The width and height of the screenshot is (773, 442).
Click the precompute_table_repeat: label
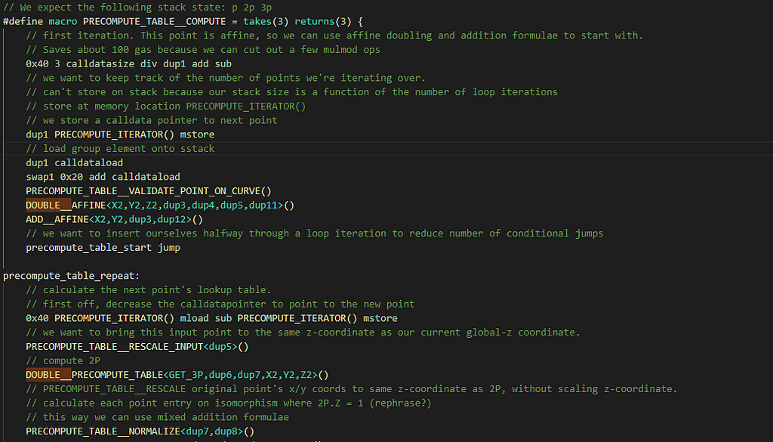72,276
